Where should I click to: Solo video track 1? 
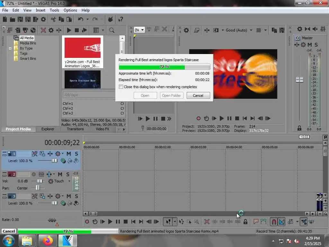[76, 154]
